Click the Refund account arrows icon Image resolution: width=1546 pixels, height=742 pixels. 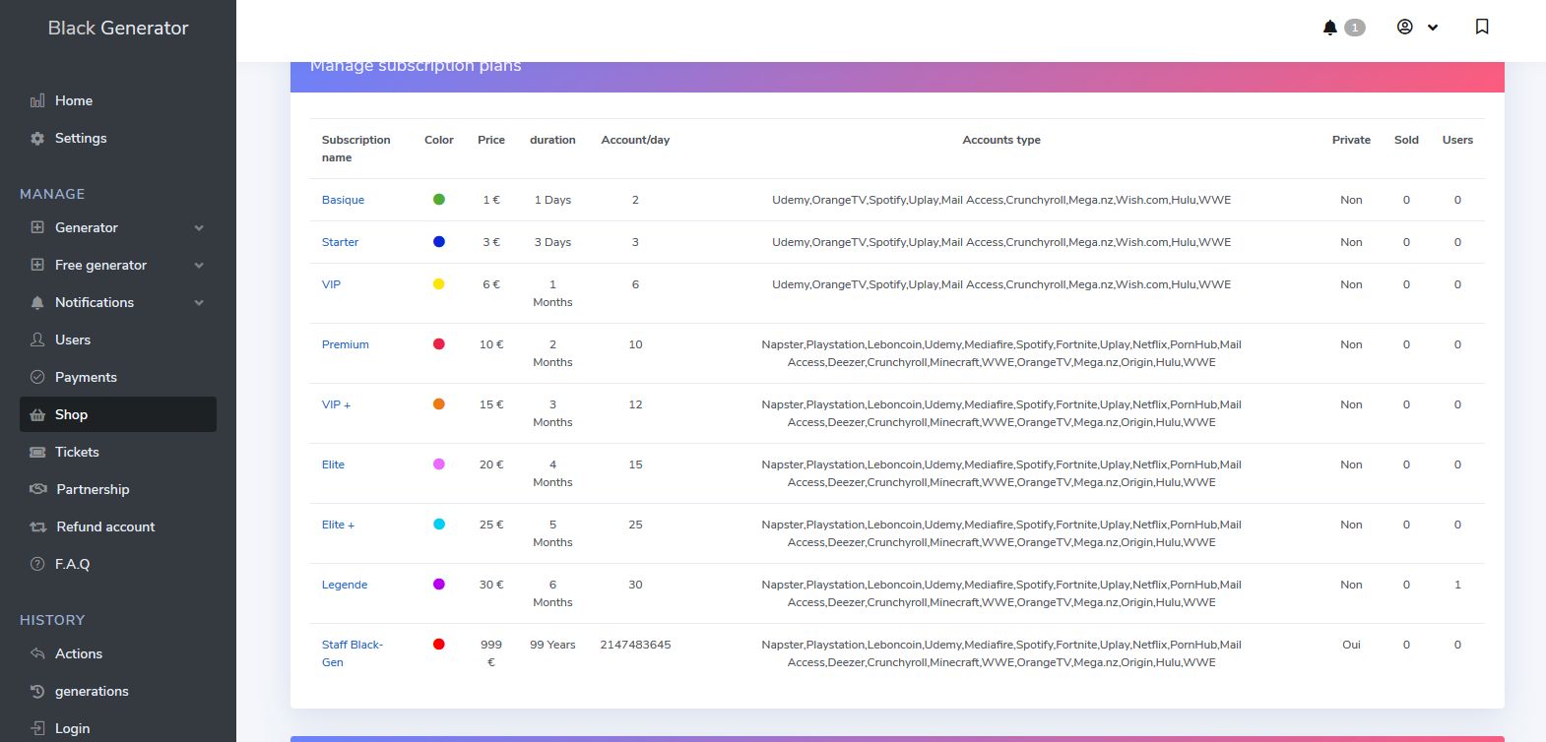coord(38,527)
